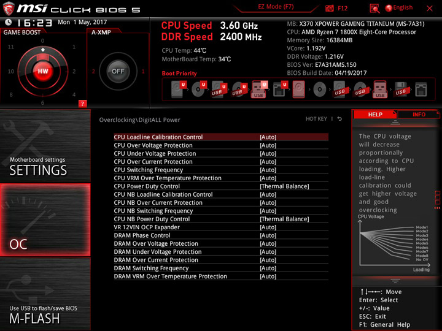The image size is (442, 331).
Task: Select the UEFI USB CD/DVD boot icon
Action: tap(239, 89)
